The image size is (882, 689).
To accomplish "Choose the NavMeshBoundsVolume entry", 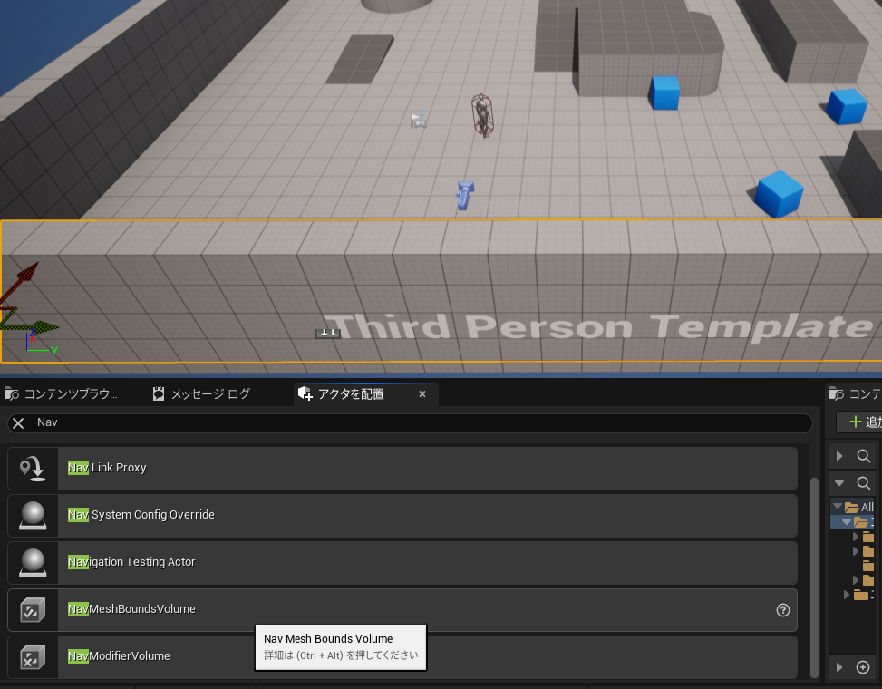I will [402, 610].
